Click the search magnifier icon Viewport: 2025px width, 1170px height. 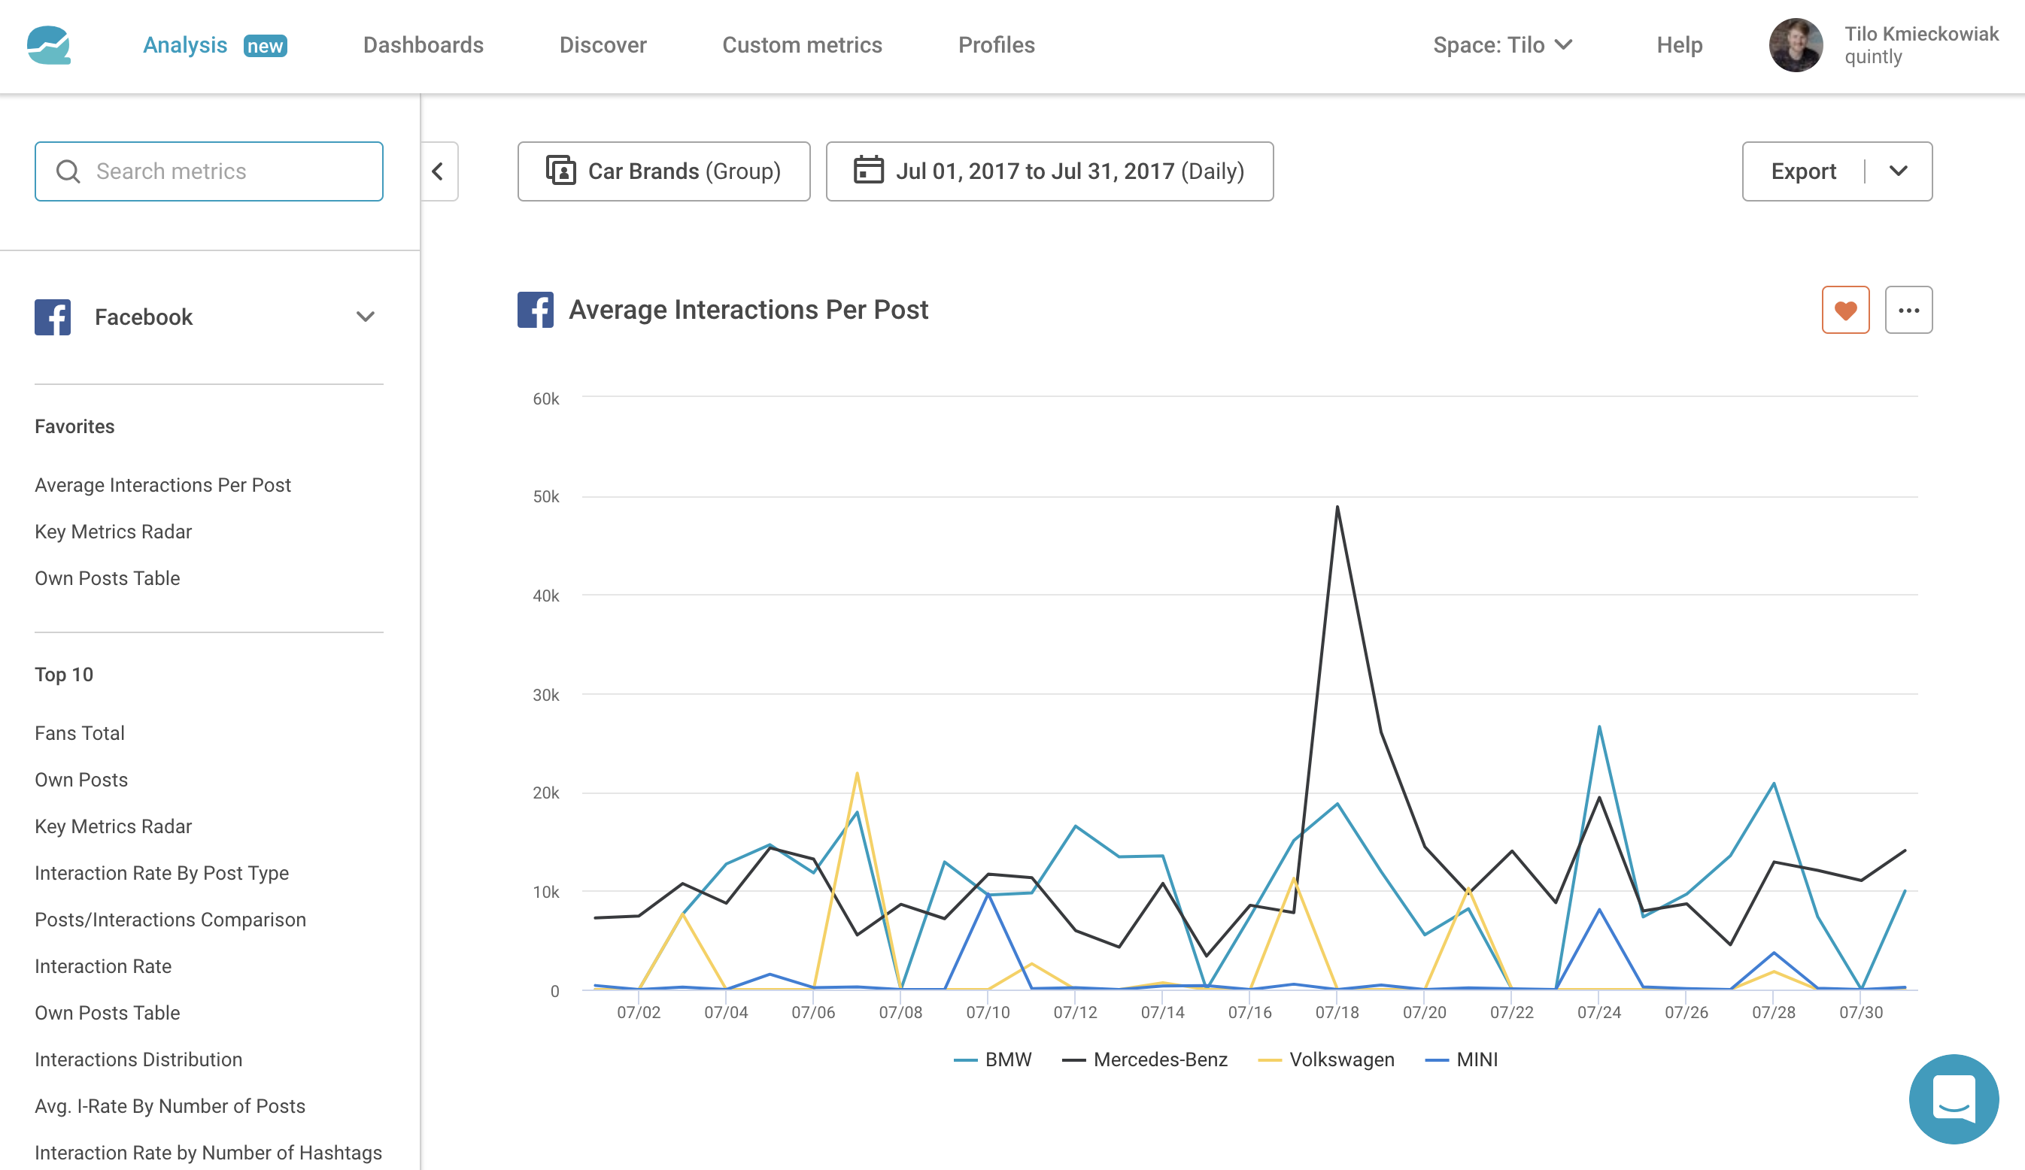(x=68, y=171)
